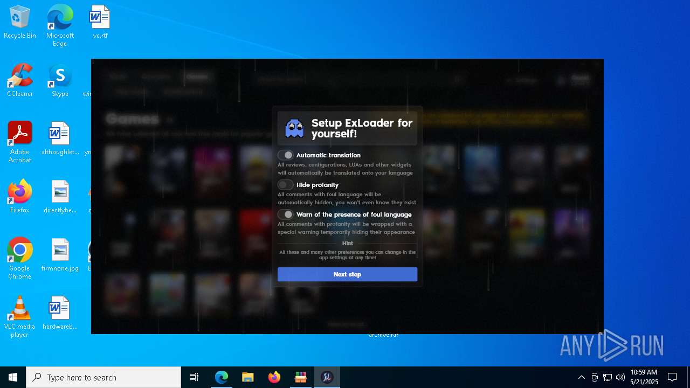Click the Next step button
The width and height of the screenshot is (690, 388).
point(347,274)
